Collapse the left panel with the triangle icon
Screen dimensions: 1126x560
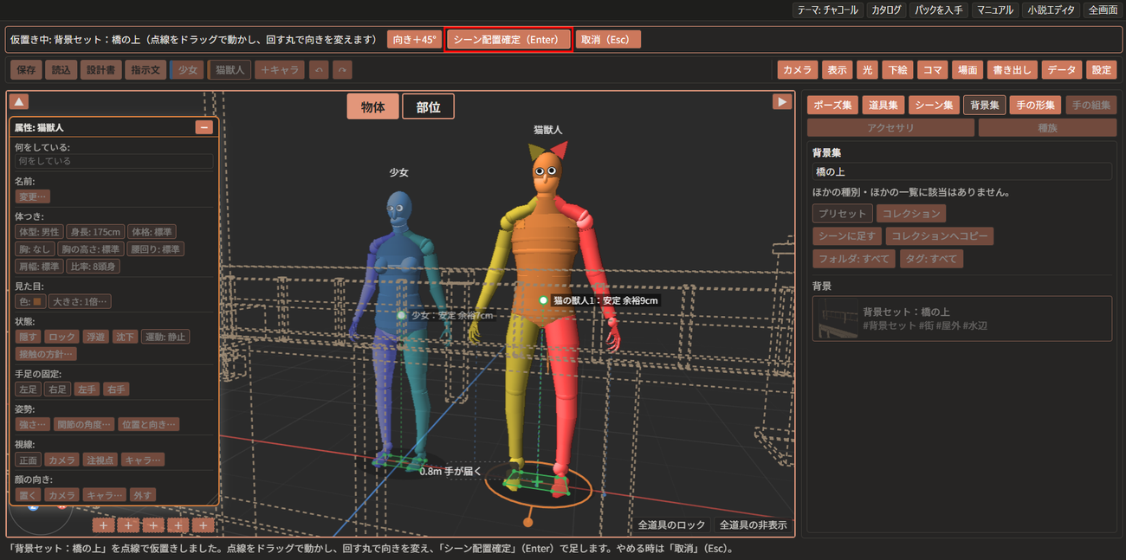(x=20, y=102)
